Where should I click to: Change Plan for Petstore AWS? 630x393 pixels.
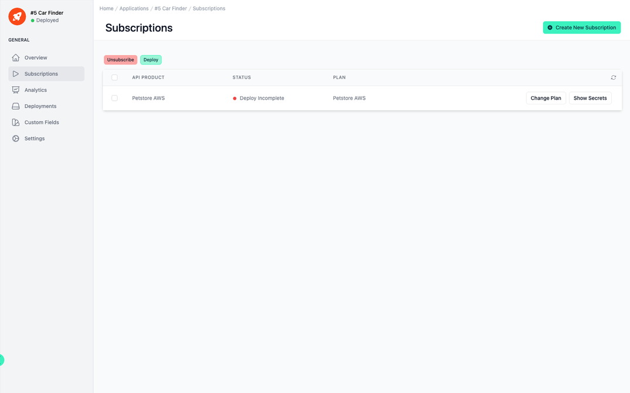(x=546, y=98)
